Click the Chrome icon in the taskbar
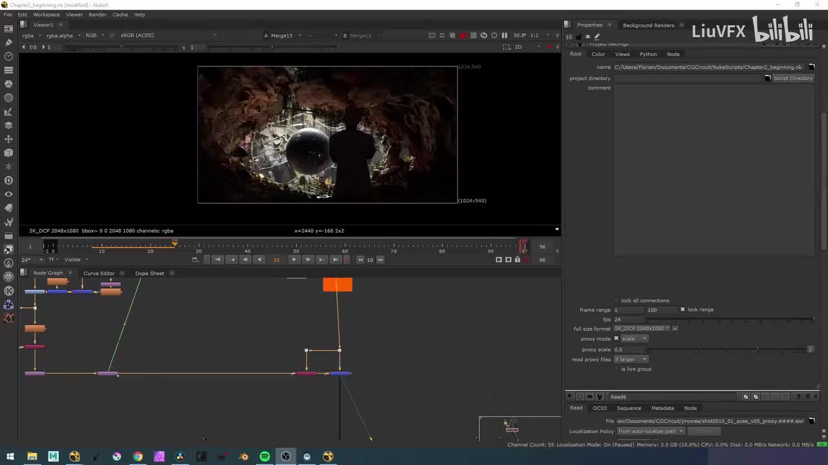This screenshot has width=828, height=465. pos(138,457)
